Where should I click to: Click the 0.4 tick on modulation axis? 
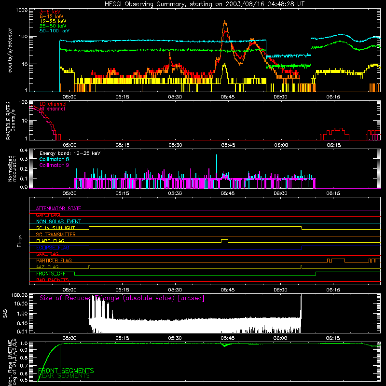coord(24,151)
